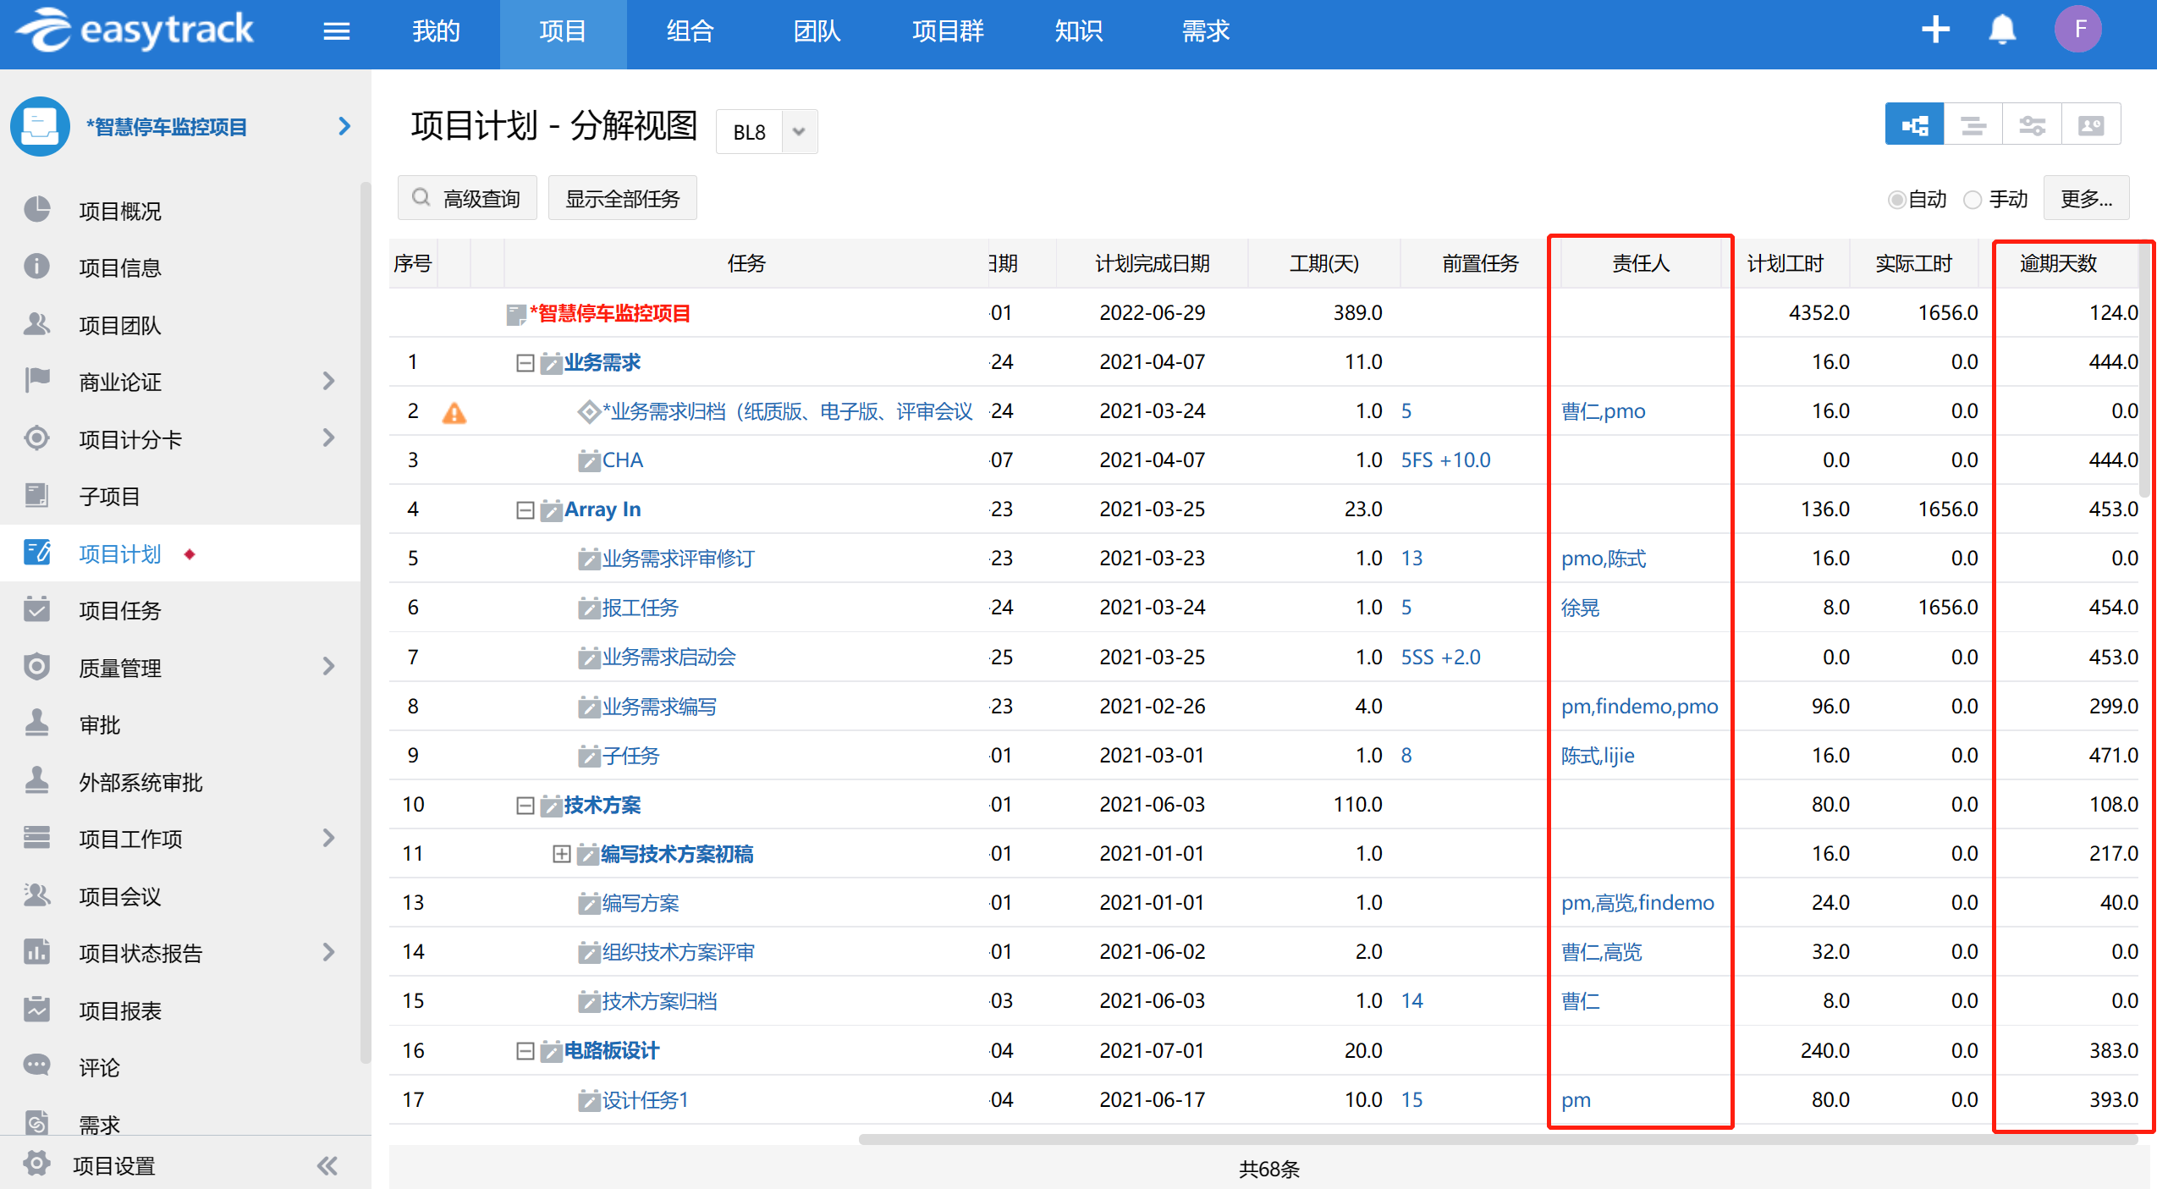Viewport: 2157px width, 1189px height.
Task: Select the 自动 radio button
Action: pos(1896,200)
